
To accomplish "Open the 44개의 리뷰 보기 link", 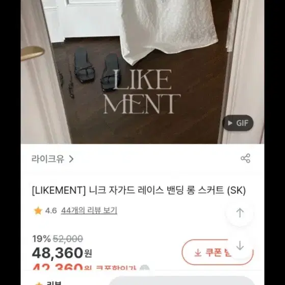I will [x=89, y=211].
